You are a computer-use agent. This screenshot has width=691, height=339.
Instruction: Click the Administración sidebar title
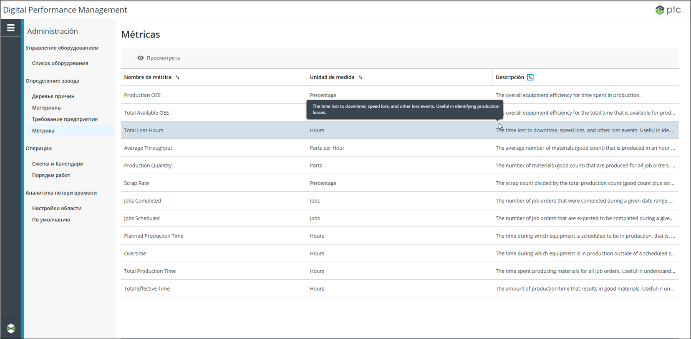(53, 31)
